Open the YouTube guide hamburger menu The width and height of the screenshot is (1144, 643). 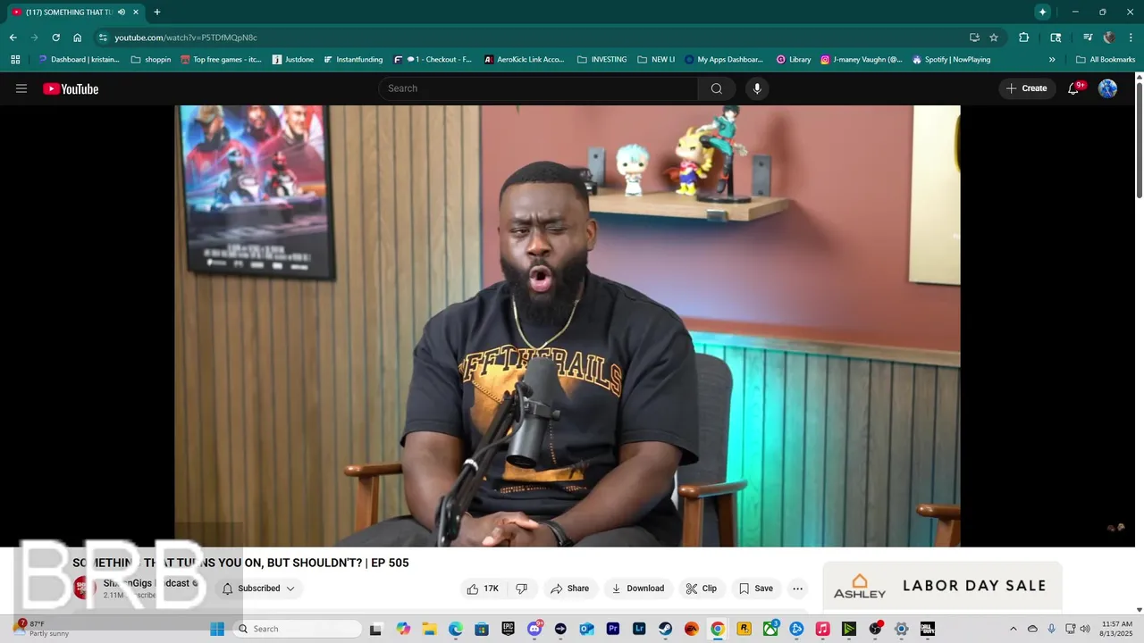click(x=21, y=88)
